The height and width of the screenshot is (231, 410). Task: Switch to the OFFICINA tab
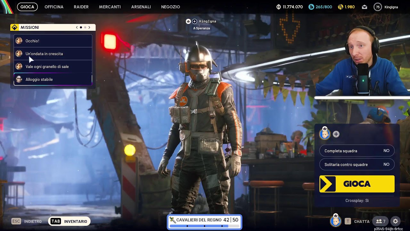54,7
